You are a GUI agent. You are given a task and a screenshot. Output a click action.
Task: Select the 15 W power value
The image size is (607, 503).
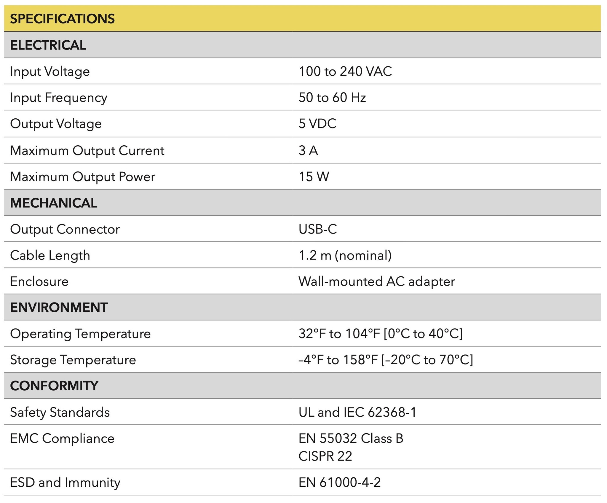314,177
